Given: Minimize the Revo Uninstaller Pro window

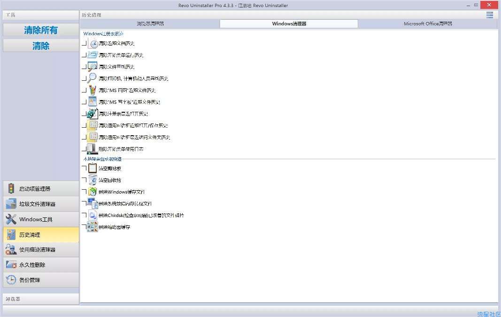Looking at the screenshot, I should (468, 6).
